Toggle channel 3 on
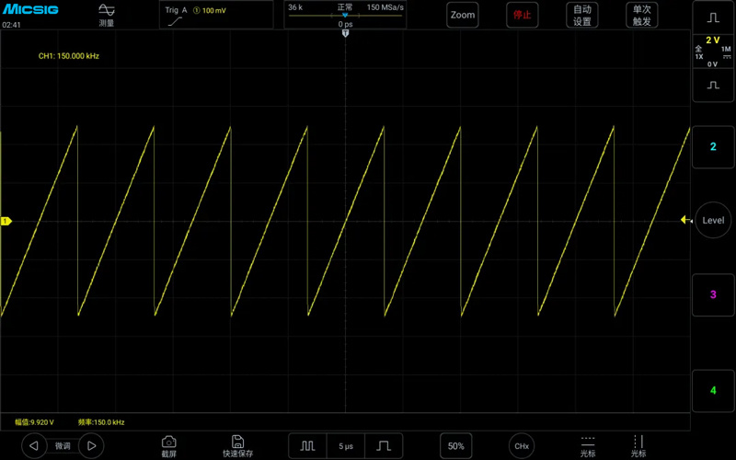Screen dimensions: 736x460 click(x=713, y=294)
